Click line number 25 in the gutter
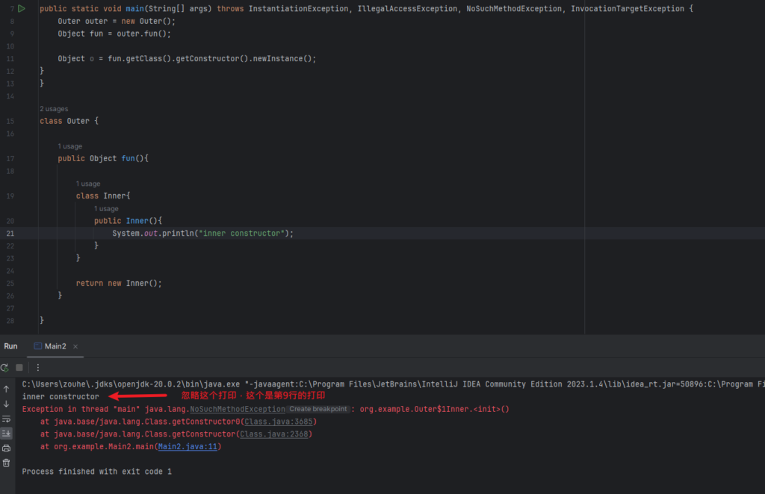 (x=10, y=284)
